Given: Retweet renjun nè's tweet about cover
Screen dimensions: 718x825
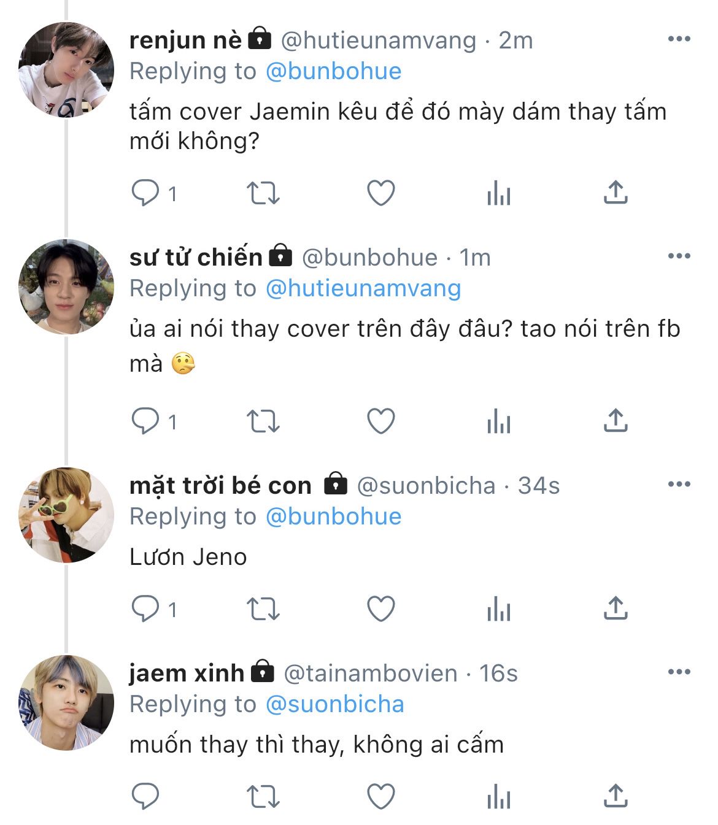Looking at the screenshot, I should point(263,193).
